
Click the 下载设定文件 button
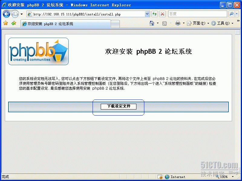(119, 106)
